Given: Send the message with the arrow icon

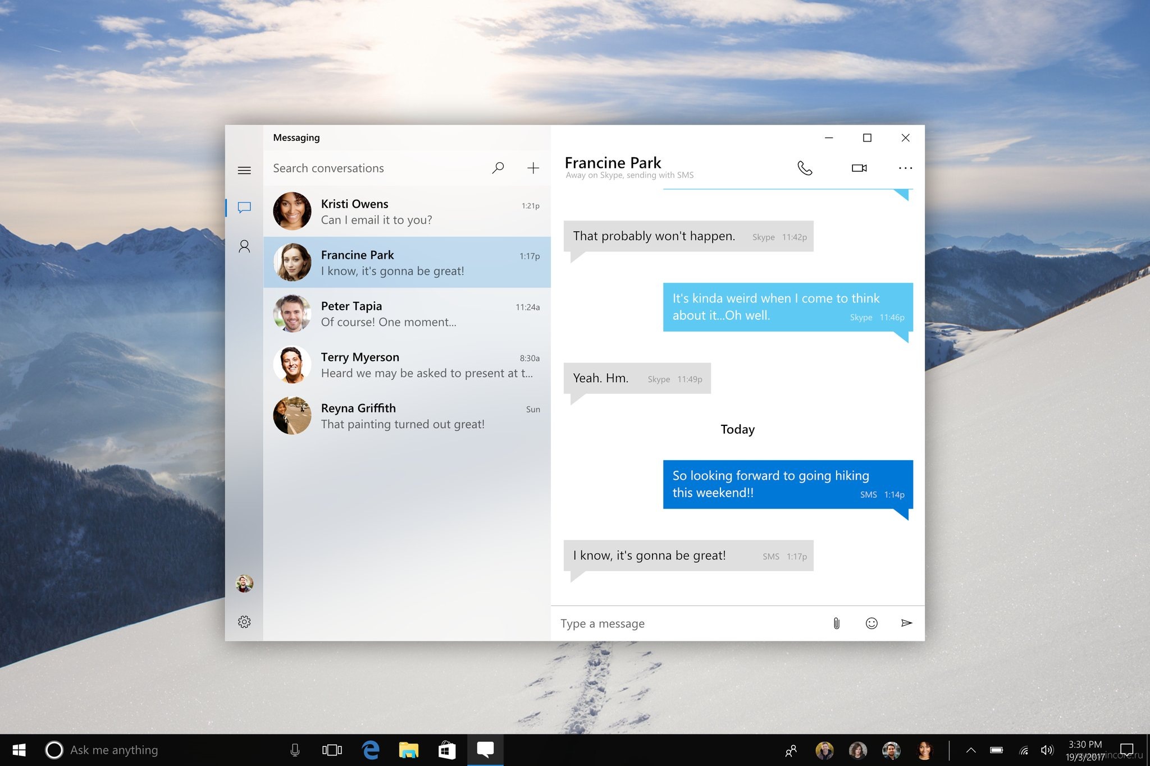Looking at the screenshot, I should tap(906, 623).
